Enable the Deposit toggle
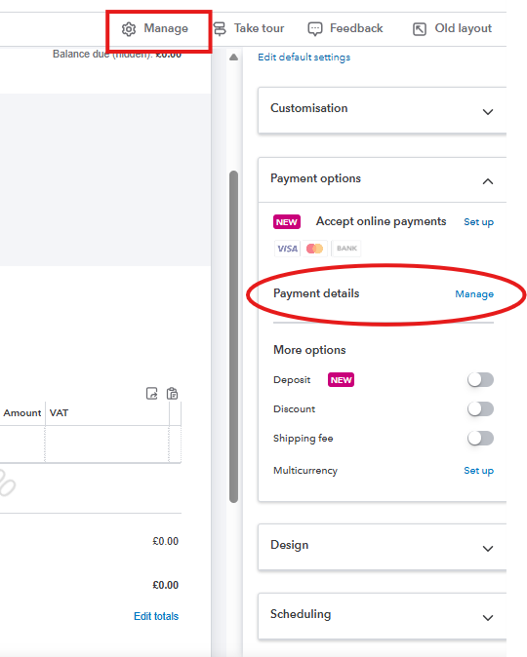 tap(480, 380)
